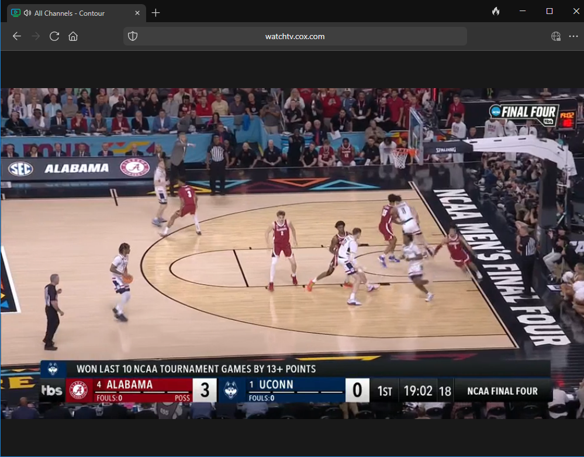Open the shield site-protection icon
584x457 pixels.
click(133, 36)
